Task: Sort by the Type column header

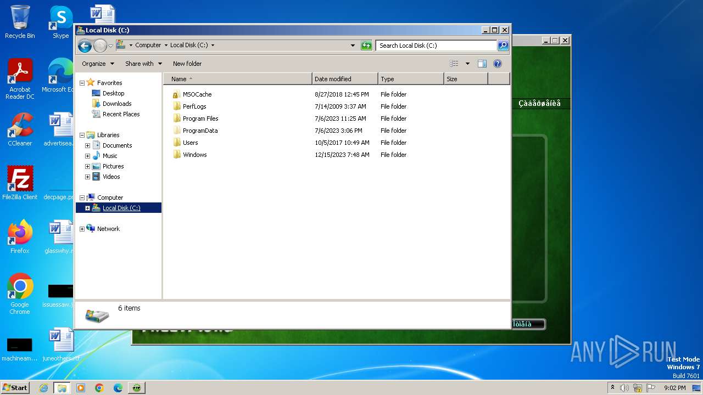Action: pyautogui.click(x=411, y=79)
